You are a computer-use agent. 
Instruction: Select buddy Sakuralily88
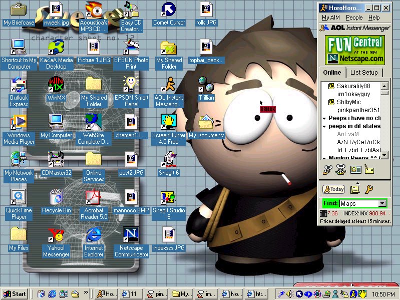click(353, 86)
